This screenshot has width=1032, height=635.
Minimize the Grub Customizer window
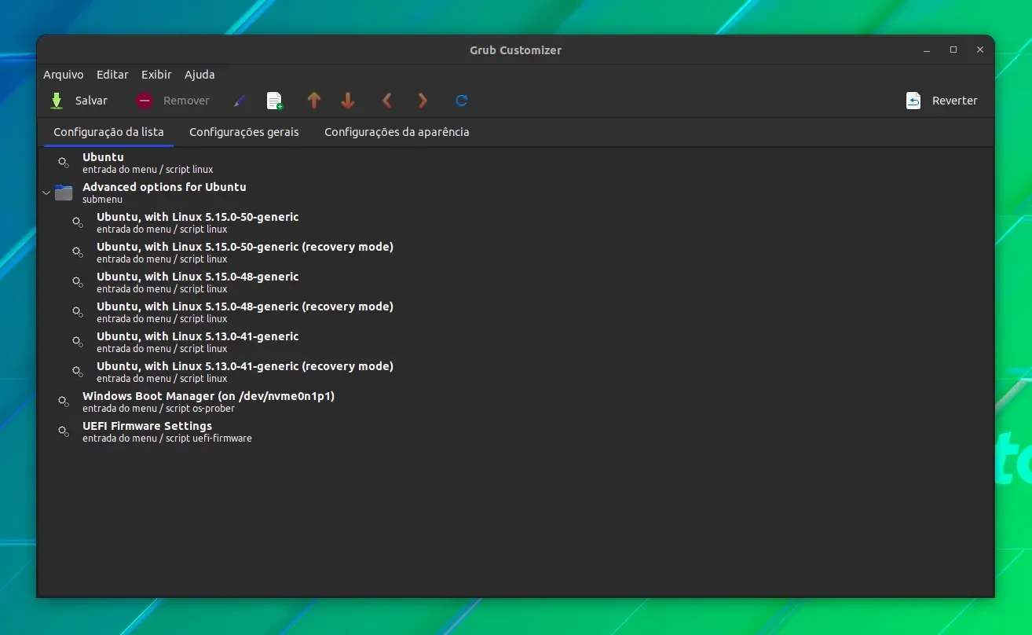click(927, 50)
